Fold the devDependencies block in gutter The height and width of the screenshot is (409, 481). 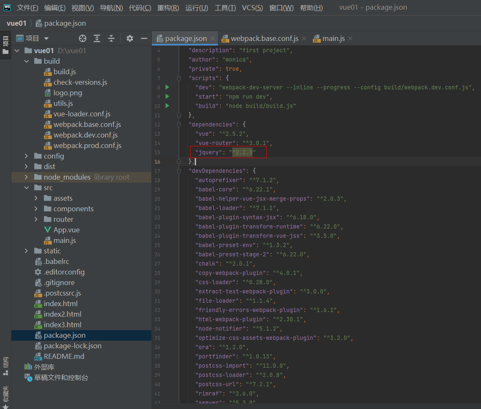pos(179,171)
